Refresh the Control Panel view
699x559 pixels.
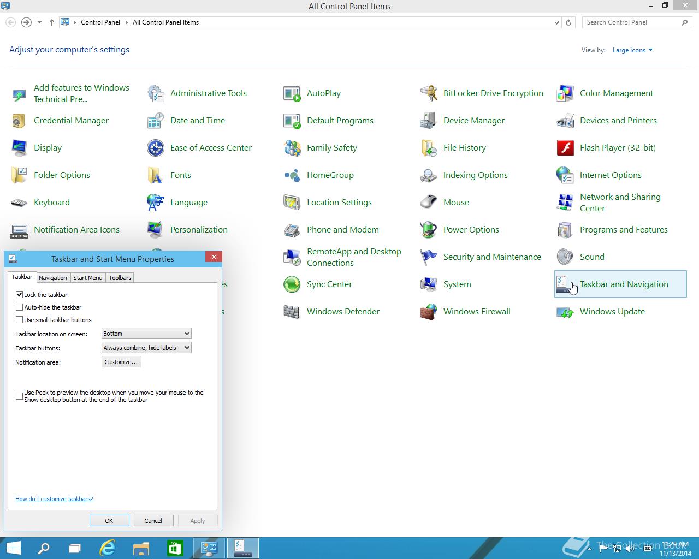(x=568, y=22)
